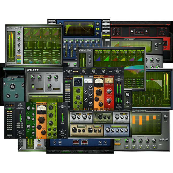Turn the Output knob on 6050 channel strip
This screenshot has height=173, width=173.
click(62, 132)
